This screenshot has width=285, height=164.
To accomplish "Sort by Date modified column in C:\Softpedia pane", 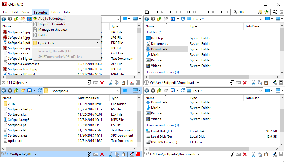I will 93,98.
